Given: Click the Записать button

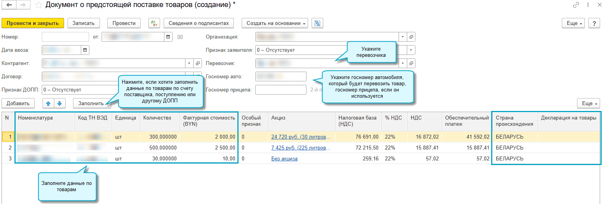Looking at the screenshot, I should [84, 23].
